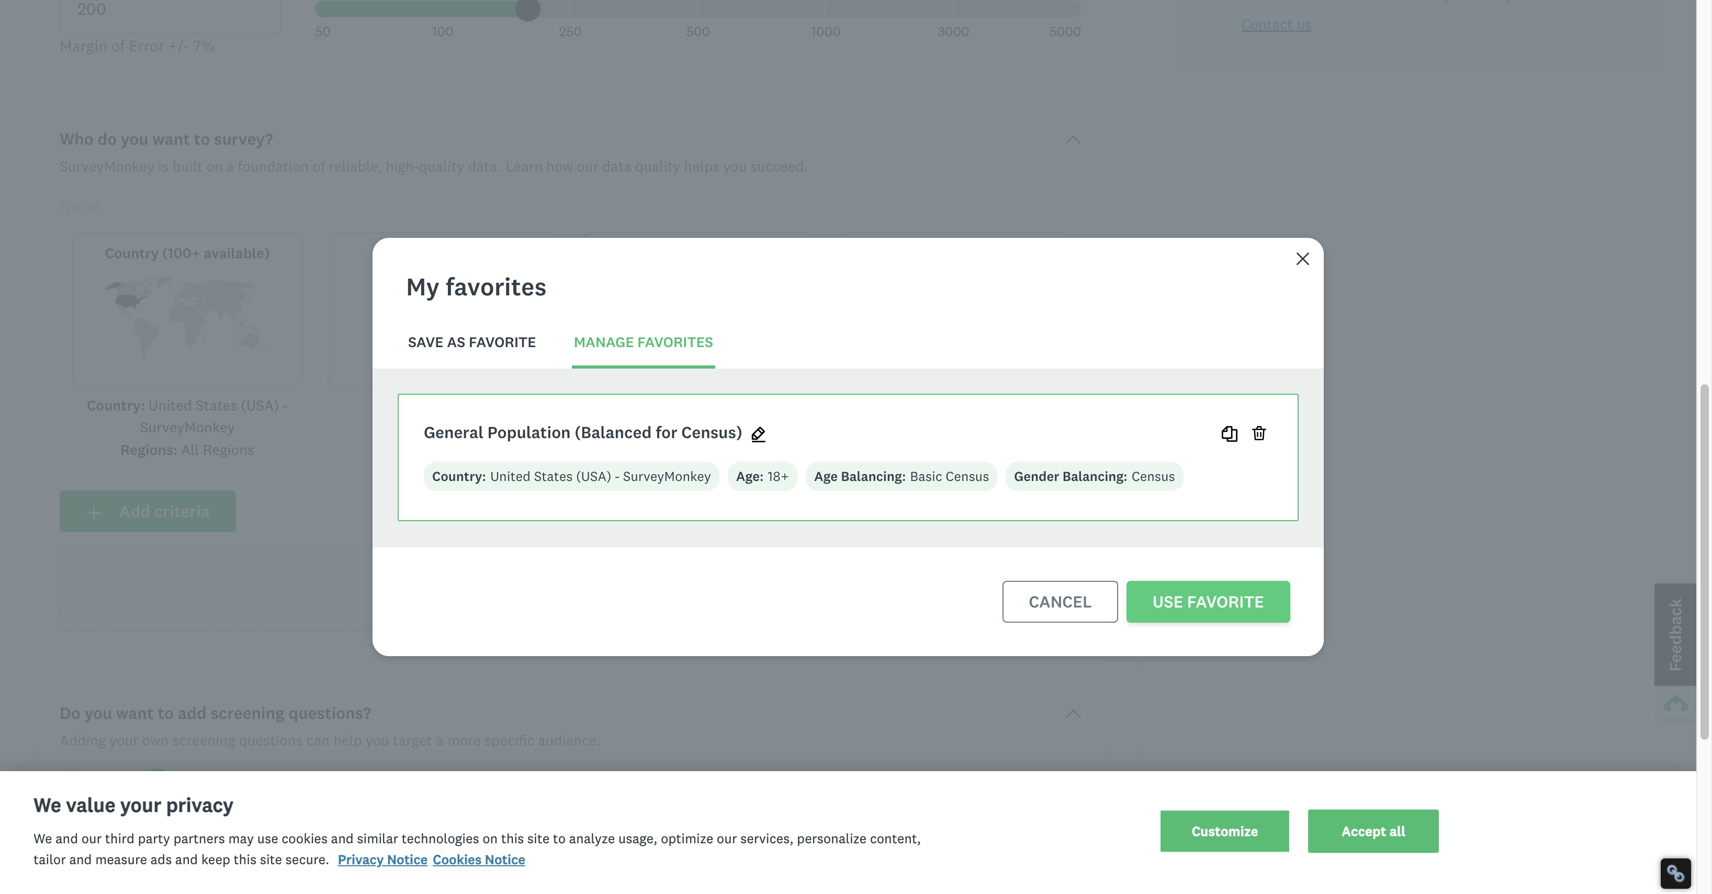
Task: Duplicate the General Population favorite
Action: pyautogui.click(x=1229, y=434)
